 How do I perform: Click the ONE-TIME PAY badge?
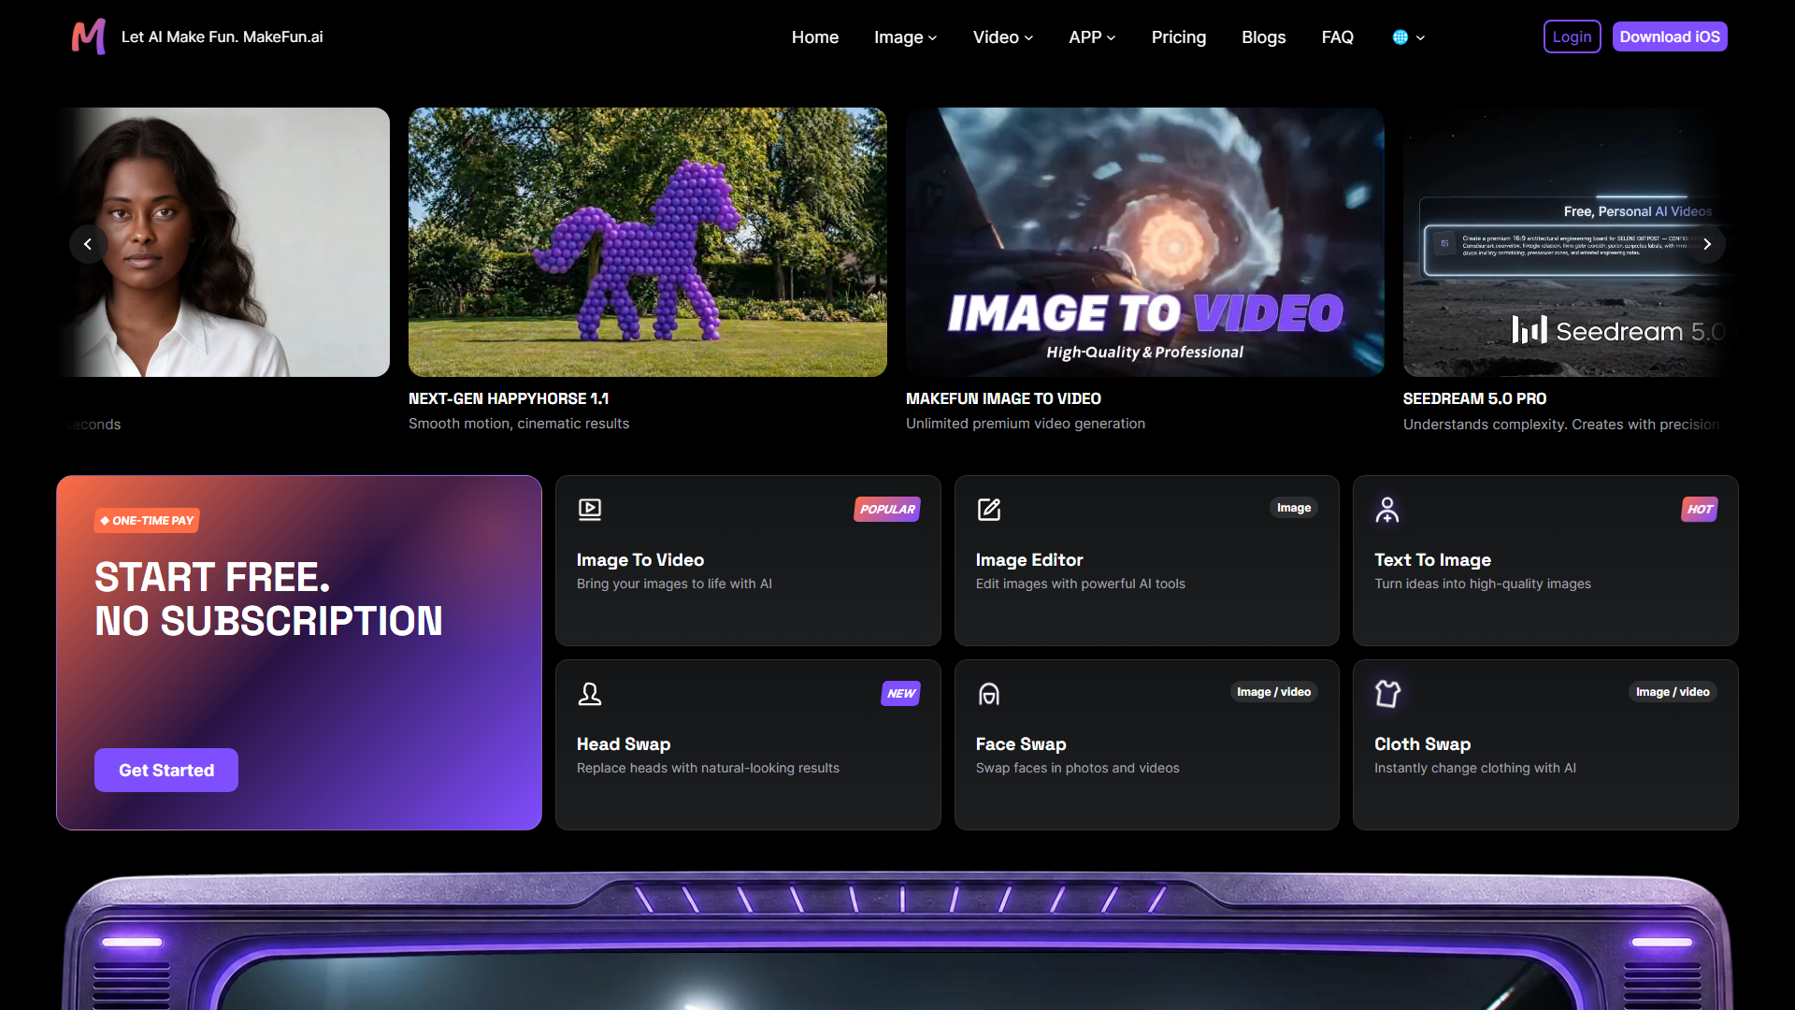coord(147,520)
